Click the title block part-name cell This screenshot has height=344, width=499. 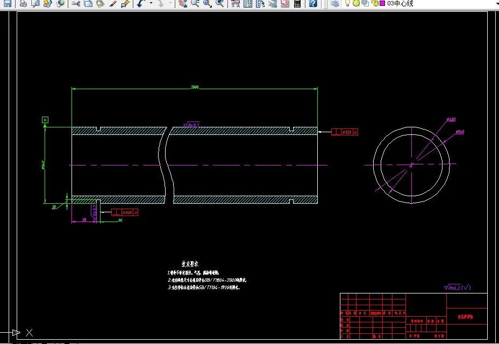click(x=467, y=317)
